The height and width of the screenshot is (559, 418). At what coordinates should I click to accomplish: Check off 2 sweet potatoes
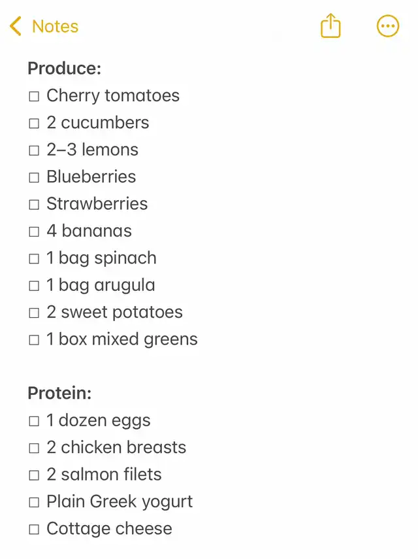tap(34, 313)
